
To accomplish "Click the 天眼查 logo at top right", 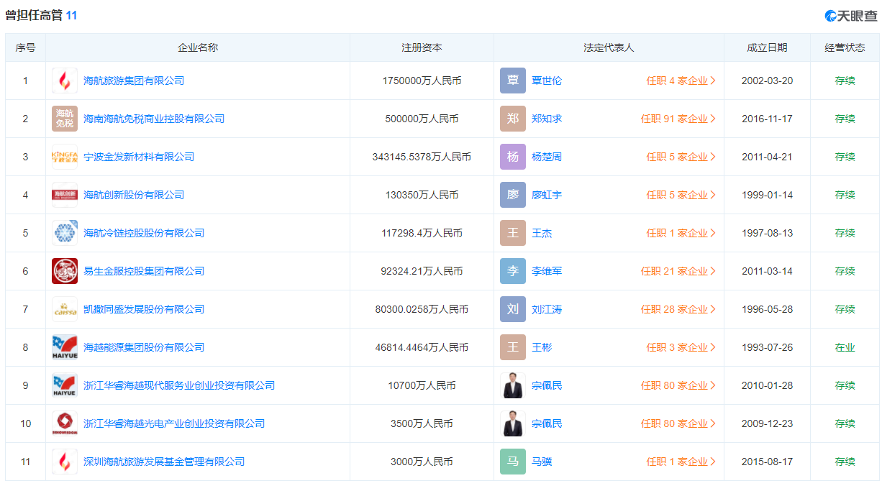I will point(850,15).
